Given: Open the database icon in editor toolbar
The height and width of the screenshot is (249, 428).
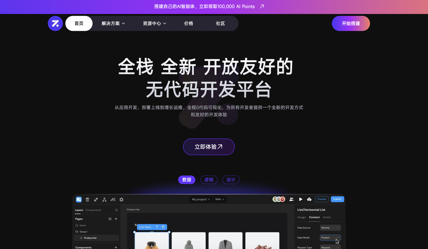Looking at the screenshot, I should [87, 199].
